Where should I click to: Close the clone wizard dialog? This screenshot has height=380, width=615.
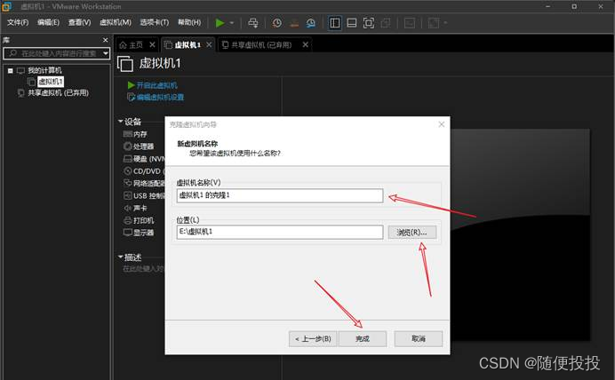[x=441, y=124]
